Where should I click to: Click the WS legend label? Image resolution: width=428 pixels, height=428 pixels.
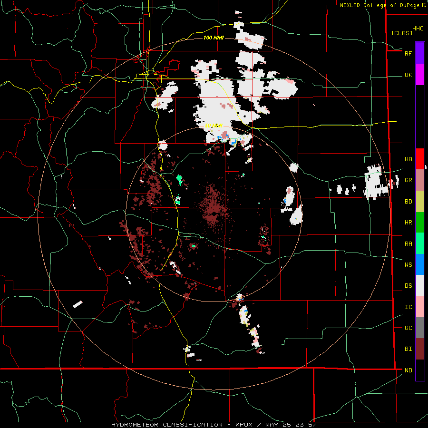[408, 265]
